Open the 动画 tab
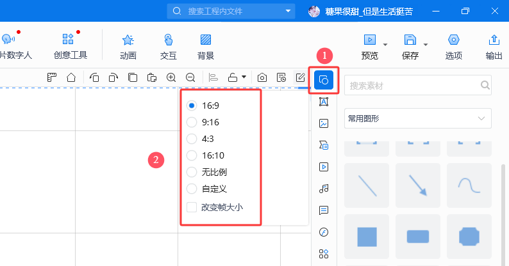 point(128,46)
